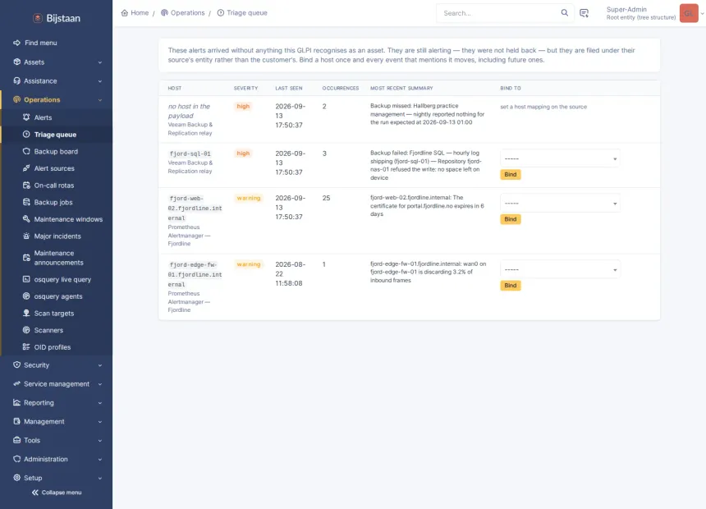Click the Assistance headset icon
This screenshot has width=706, height=509.
pyautogui.click(x=16, y=80)
